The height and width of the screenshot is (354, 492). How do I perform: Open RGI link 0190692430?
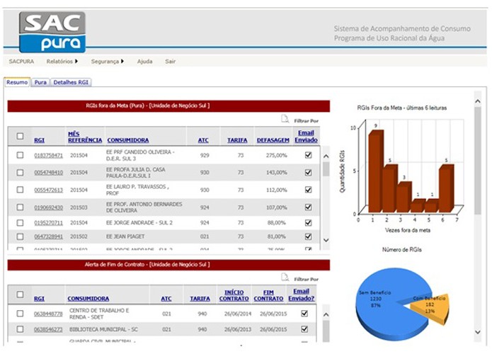(49, 207)
